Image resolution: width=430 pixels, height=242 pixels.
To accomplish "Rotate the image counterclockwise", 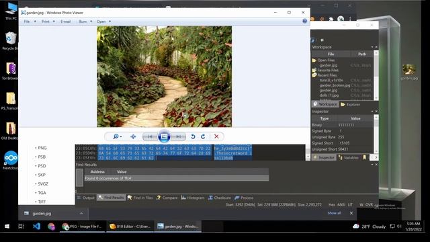I will pyautogui.click(x=193, y=136).
